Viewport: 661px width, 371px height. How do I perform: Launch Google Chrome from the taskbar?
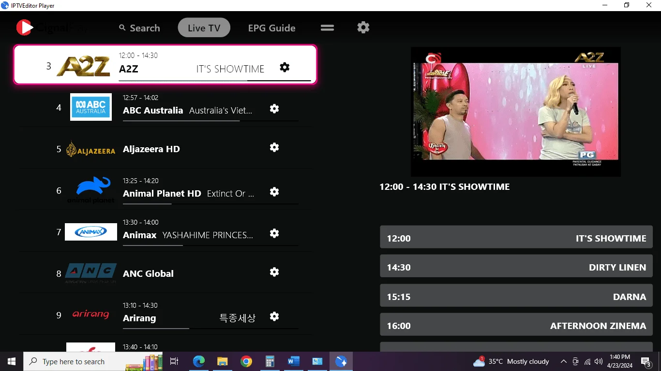246,361
